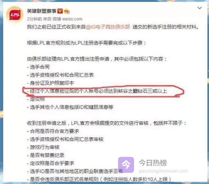The width and height of the screenshot is (209, 184).
Task: Open the LPL account avatar
Action: click(15, 15)
